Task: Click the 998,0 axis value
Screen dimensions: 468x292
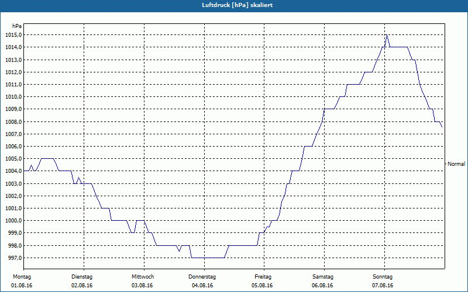Action: pos(15,245)
